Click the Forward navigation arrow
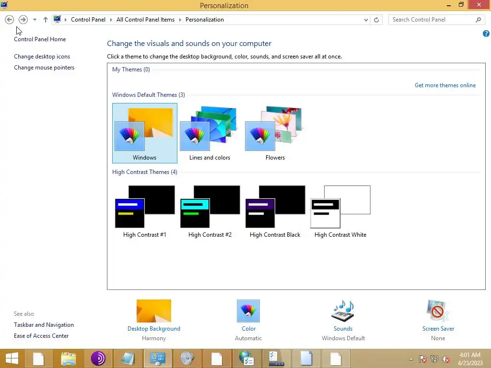 point(23,19)
